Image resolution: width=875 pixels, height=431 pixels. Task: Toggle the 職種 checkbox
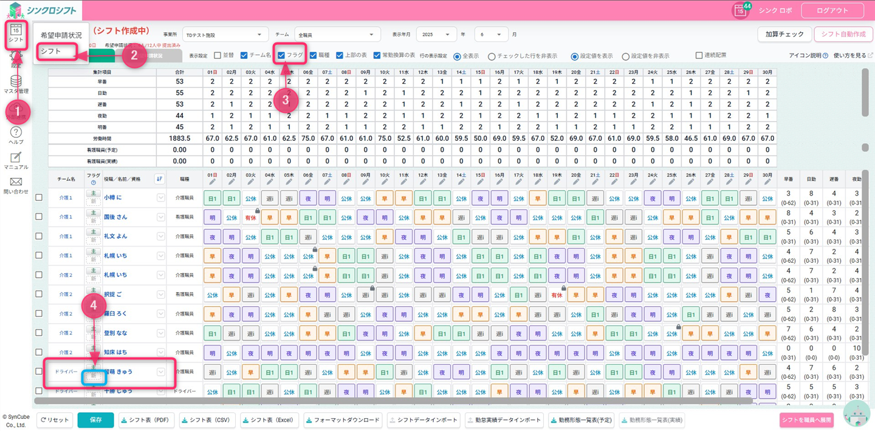point(313,55)
